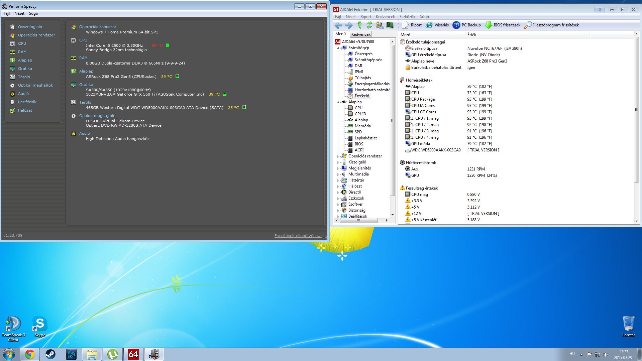Click the AIDA64 forward arrow toolbar icon
This screenshot has height=361, width=642.
click(348, 25)
